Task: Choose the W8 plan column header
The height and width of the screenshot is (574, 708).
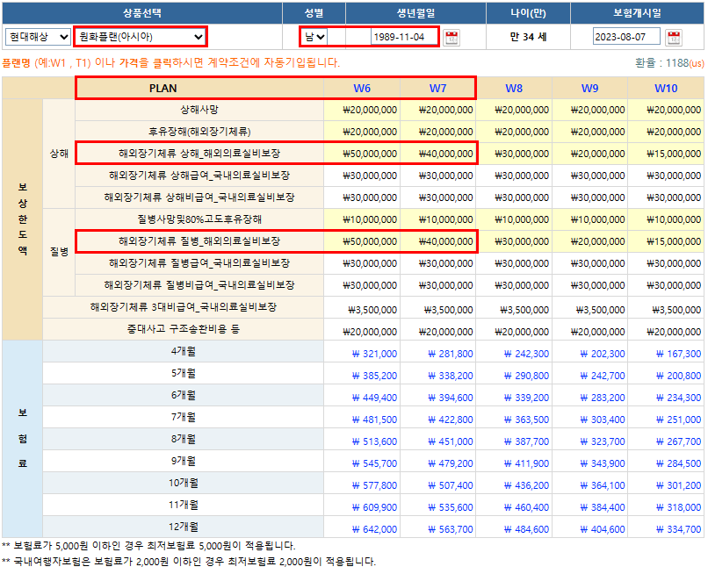Action: (x=514, y=89)
